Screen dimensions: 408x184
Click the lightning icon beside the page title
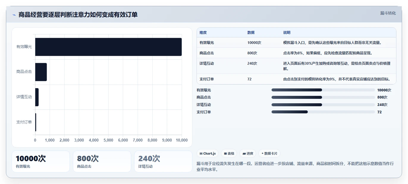[14, 15]
